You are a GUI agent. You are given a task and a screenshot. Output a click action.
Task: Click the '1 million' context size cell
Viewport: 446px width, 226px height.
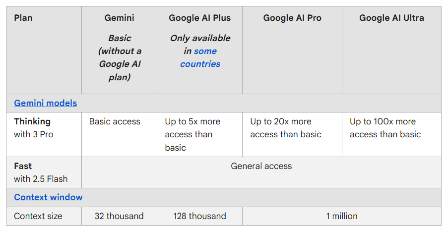click(341, 216)
